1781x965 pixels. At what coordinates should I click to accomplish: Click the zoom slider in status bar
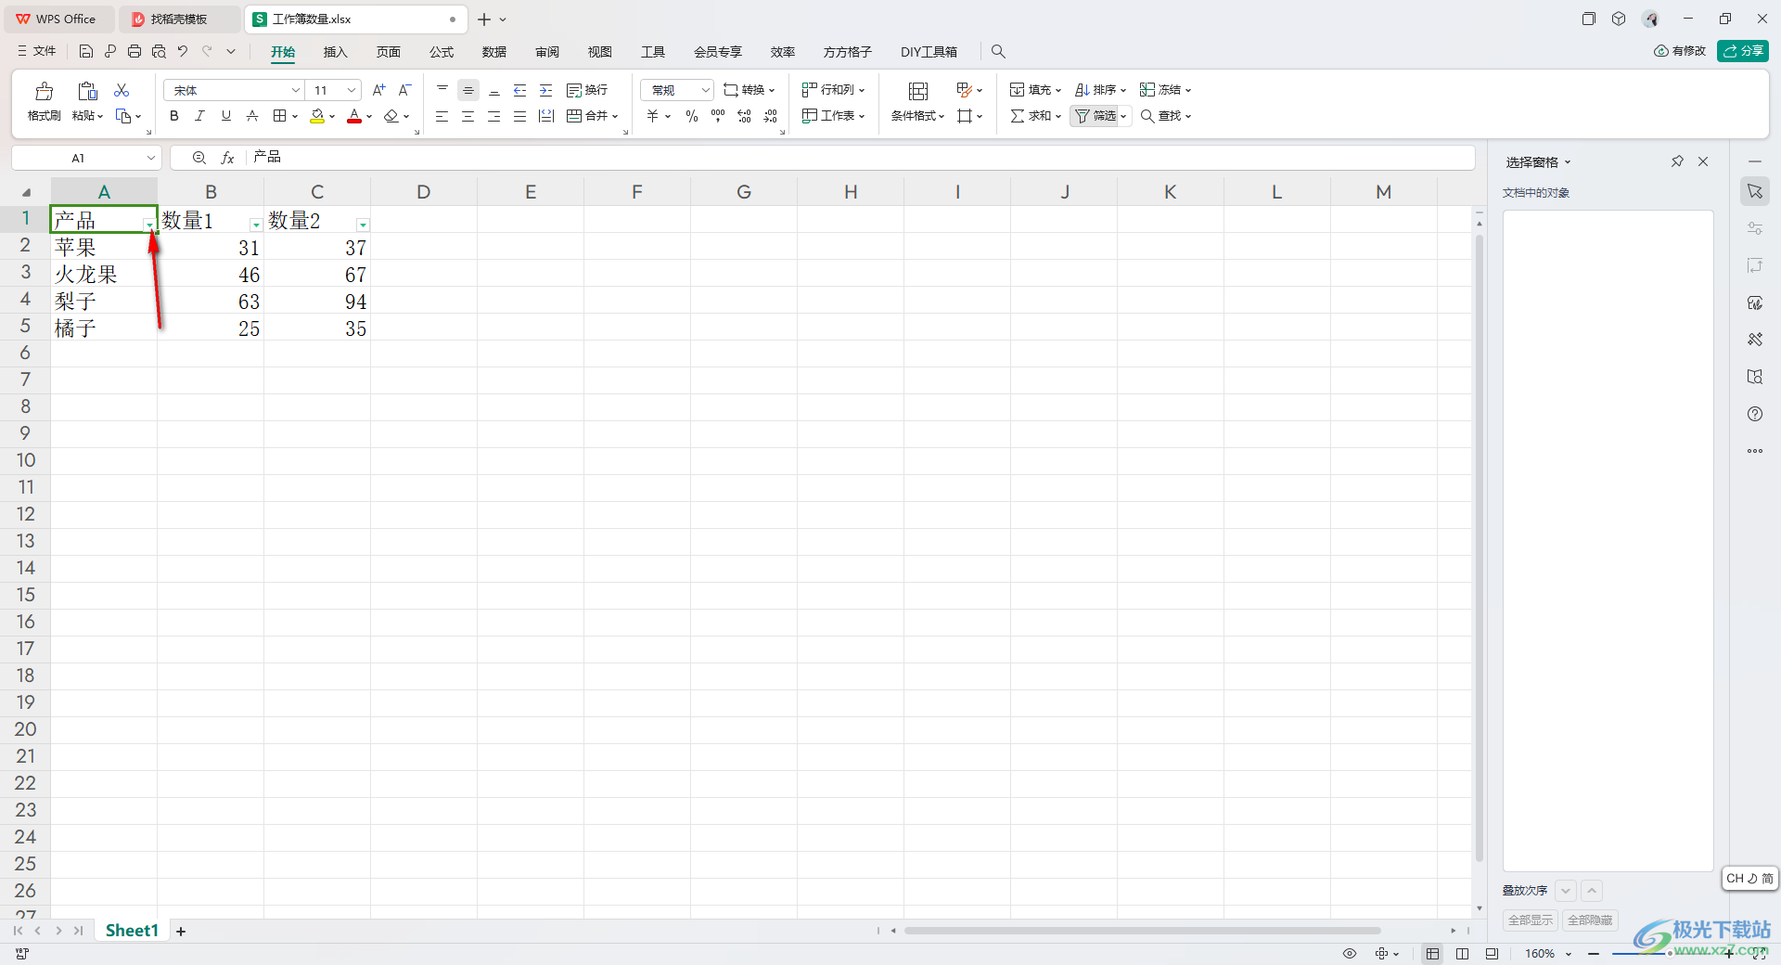click(x=1671, y=953)
